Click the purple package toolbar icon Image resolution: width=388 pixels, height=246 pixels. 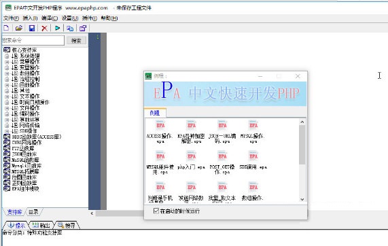point(83,29)
